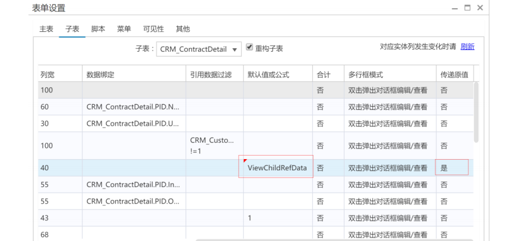521x241 pixels.
Task: Click the 刷新 link
Action: 467,46
